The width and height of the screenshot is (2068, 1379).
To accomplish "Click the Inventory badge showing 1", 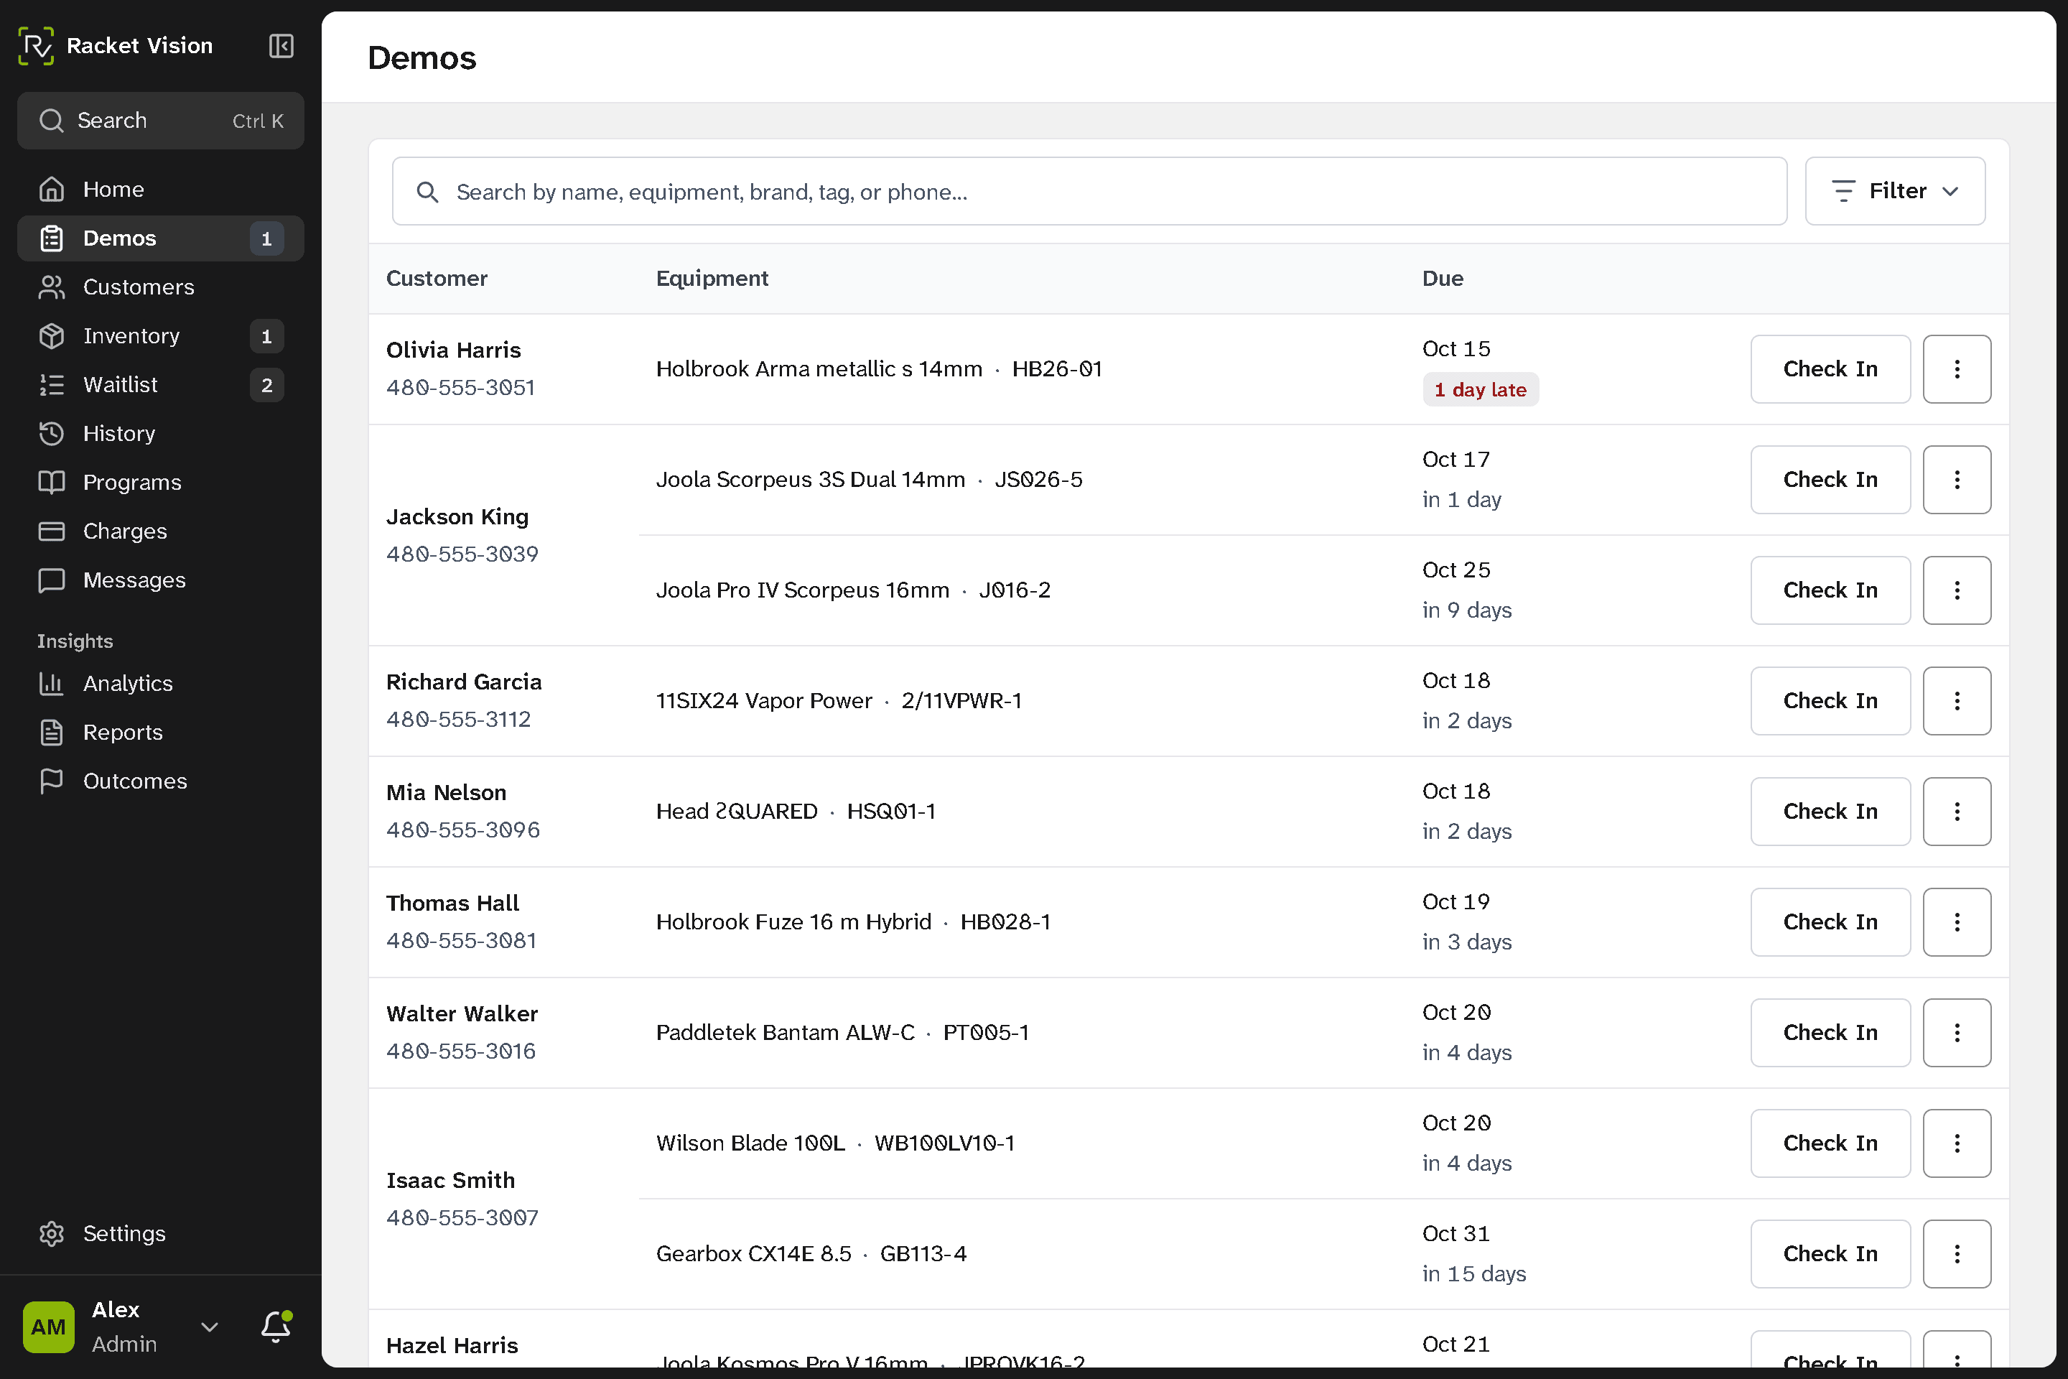I will 266,336.
